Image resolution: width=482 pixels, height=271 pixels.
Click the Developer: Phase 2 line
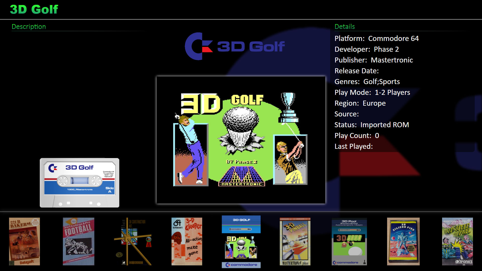[367, 49]
